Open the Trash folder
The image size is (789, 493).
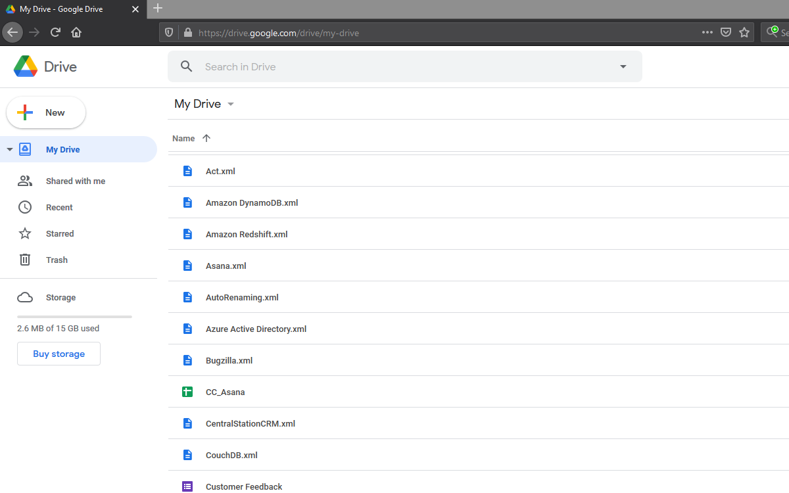(x=57, y=260)
